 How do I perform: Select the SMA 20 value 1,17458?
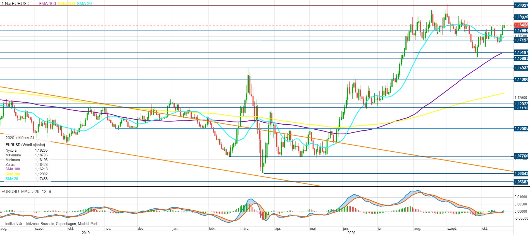[x=41, y=179]
